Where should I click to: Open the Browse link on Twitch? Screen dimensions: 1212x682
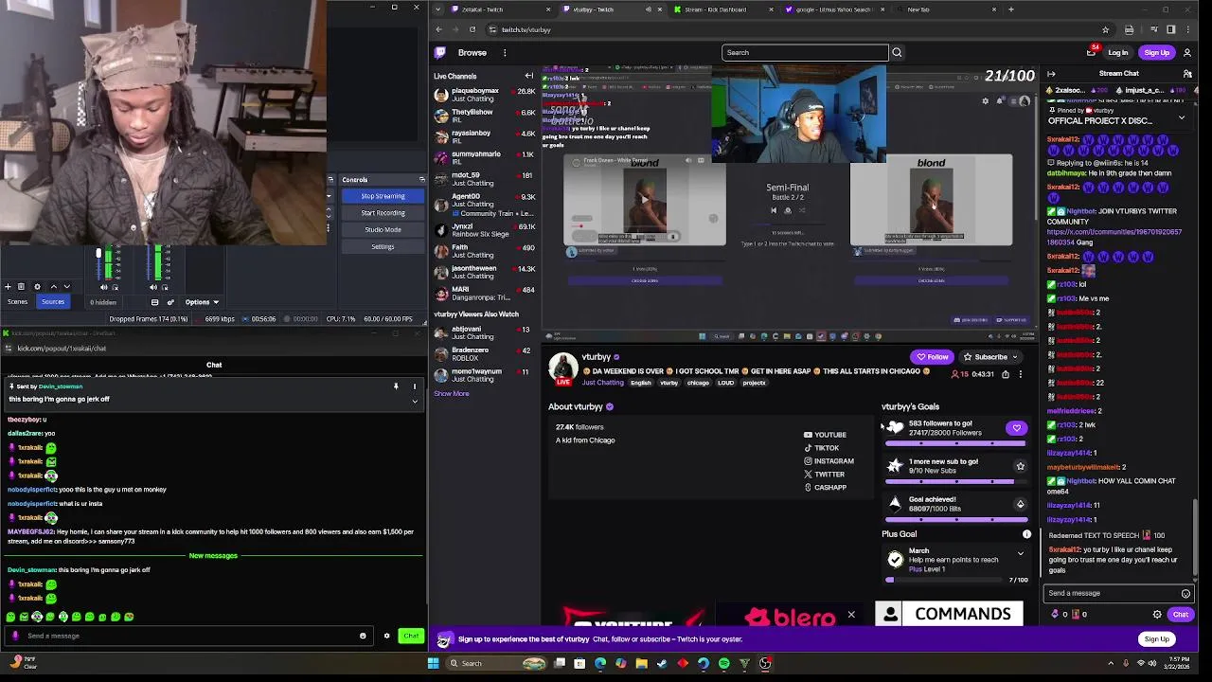472,53
